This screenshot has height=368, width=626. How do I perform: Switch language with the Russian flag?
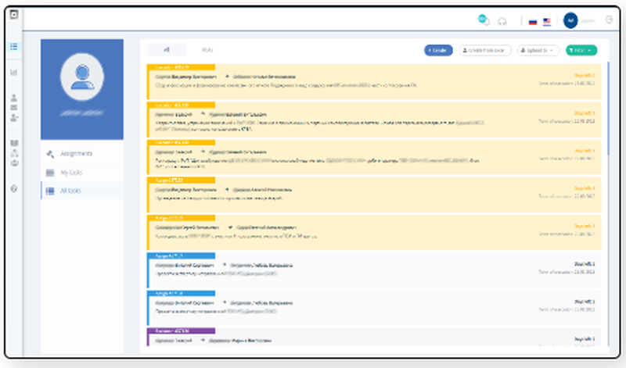tap(533, 21)
